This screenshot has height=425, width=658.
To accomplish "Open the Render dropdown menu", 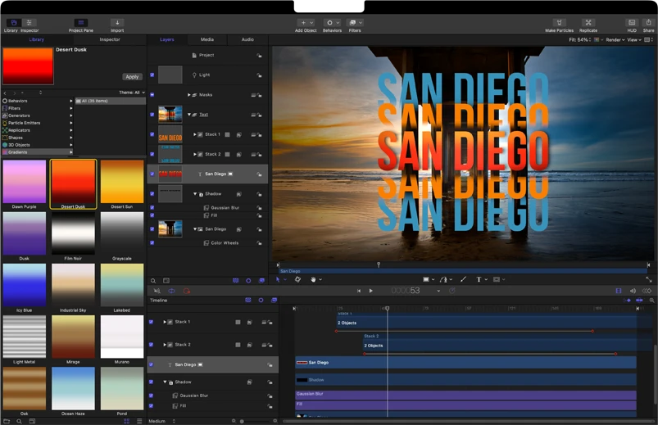I will 615,40.
